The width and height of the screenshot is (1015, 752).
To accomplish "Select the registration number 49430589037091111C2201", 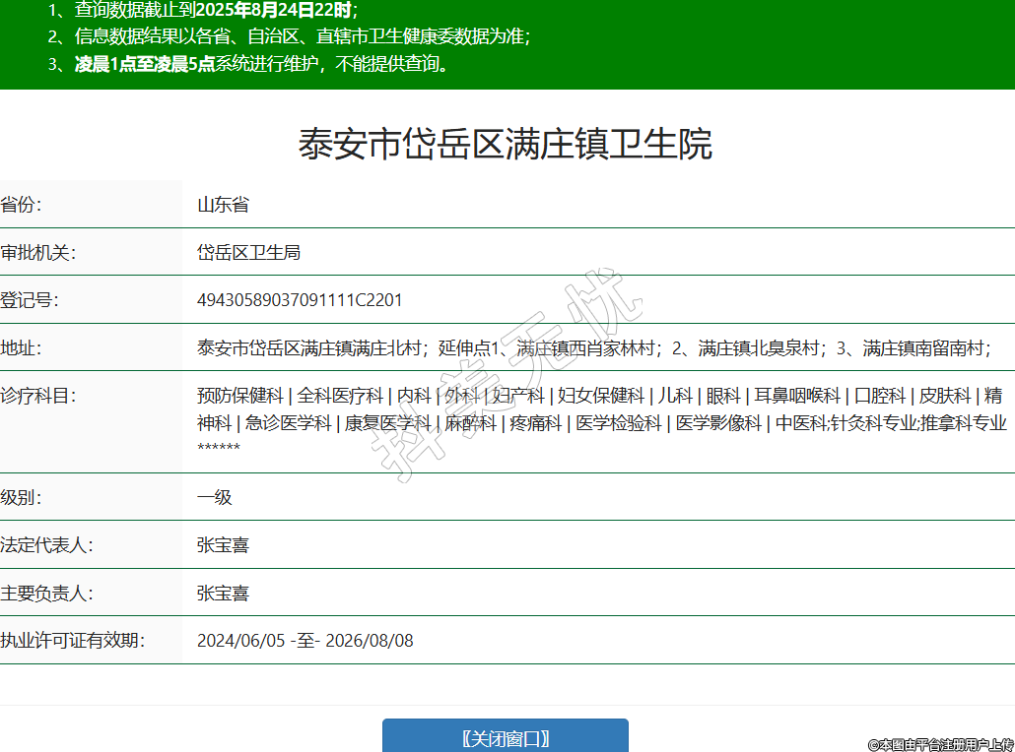I will pyautogui.click(x=300, y=299).
